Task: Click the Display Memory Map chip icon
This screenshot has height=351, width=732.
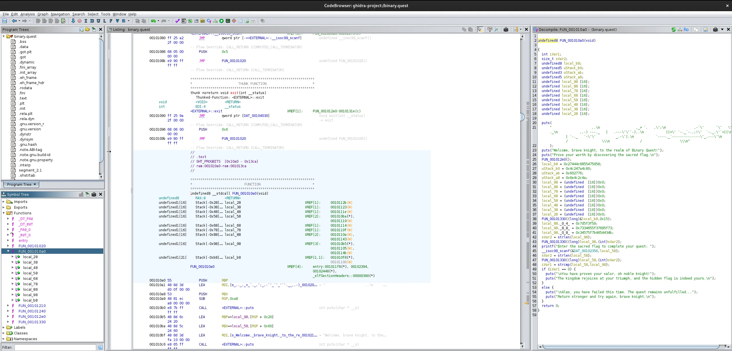Action: pos(228,21)
